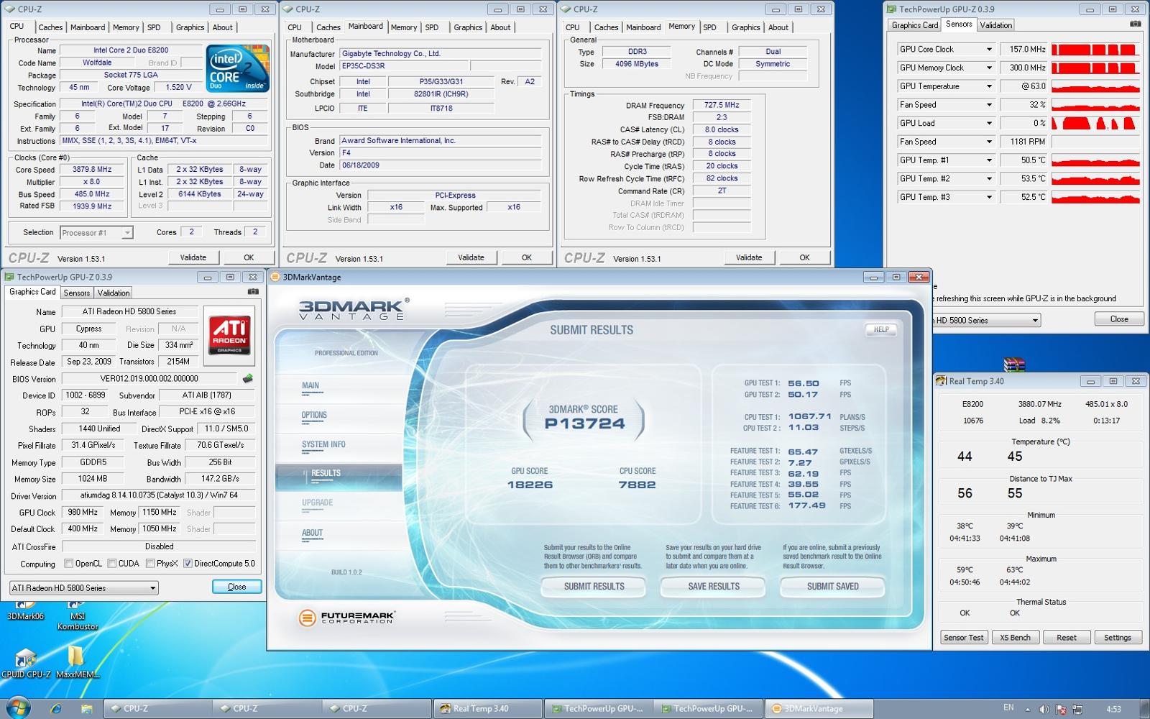Screen dimensions: 1150x719
Task: Click Reset button in Real Temp
Action: point(1067,638)
